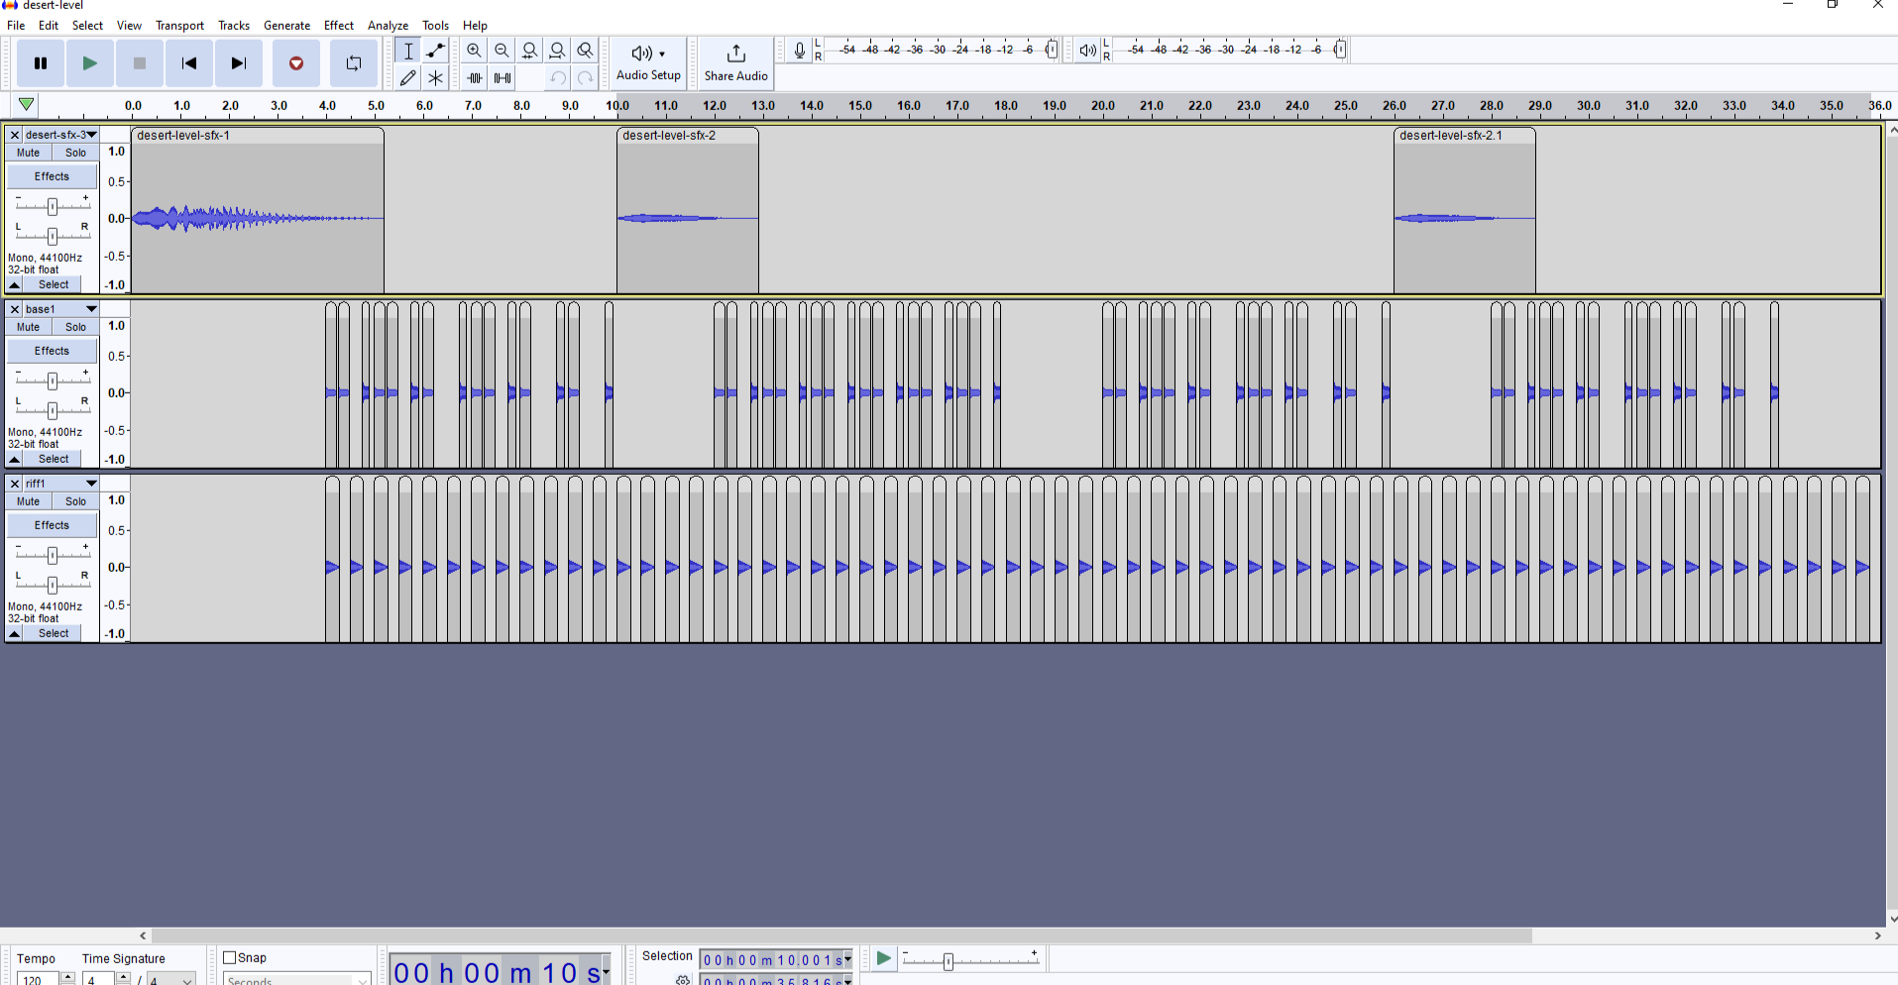Click the Record button
Screen dimensions: 1898x985
[x=295, y=63]
